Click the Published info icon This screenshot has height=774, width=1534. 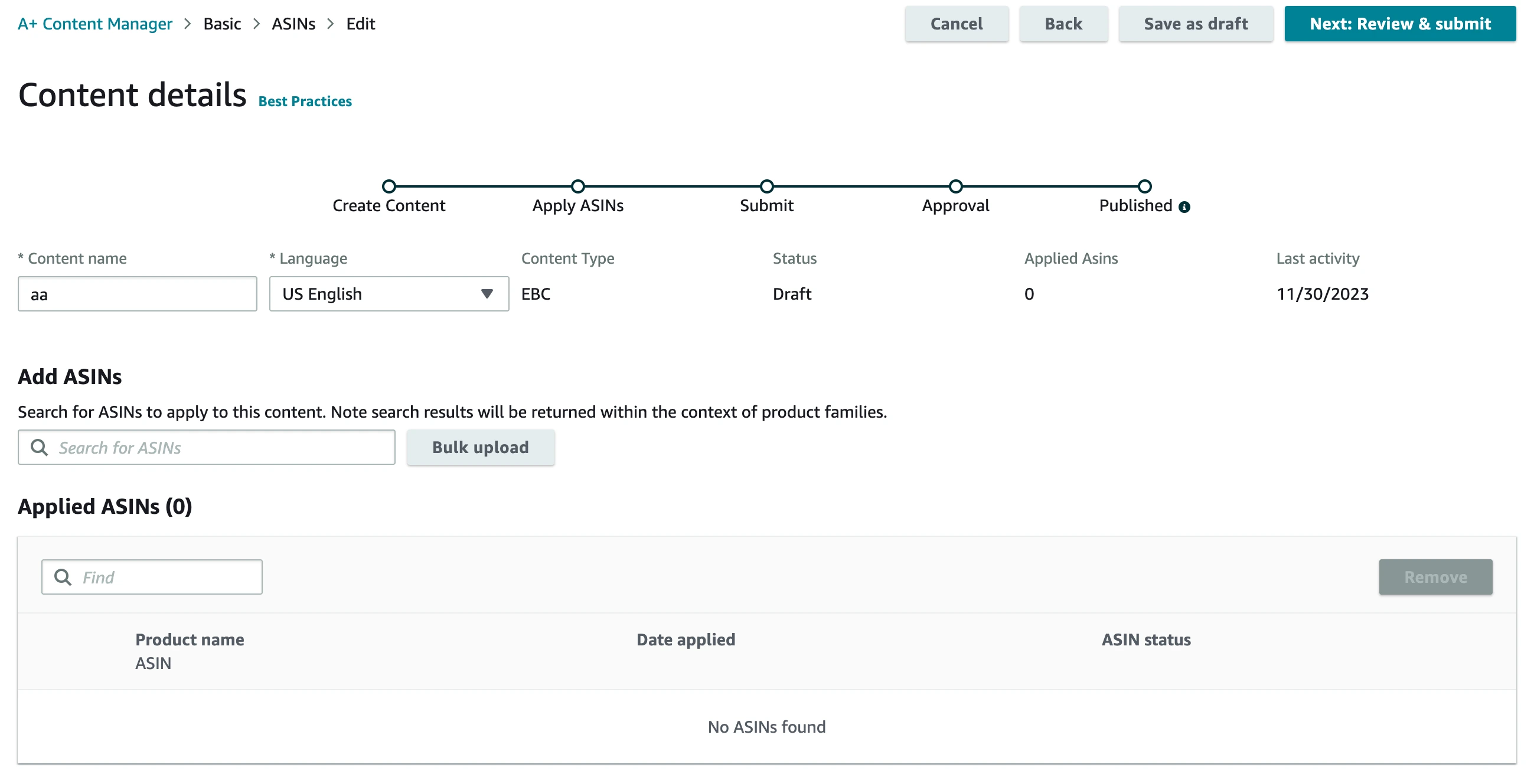tap(1184, 207)
